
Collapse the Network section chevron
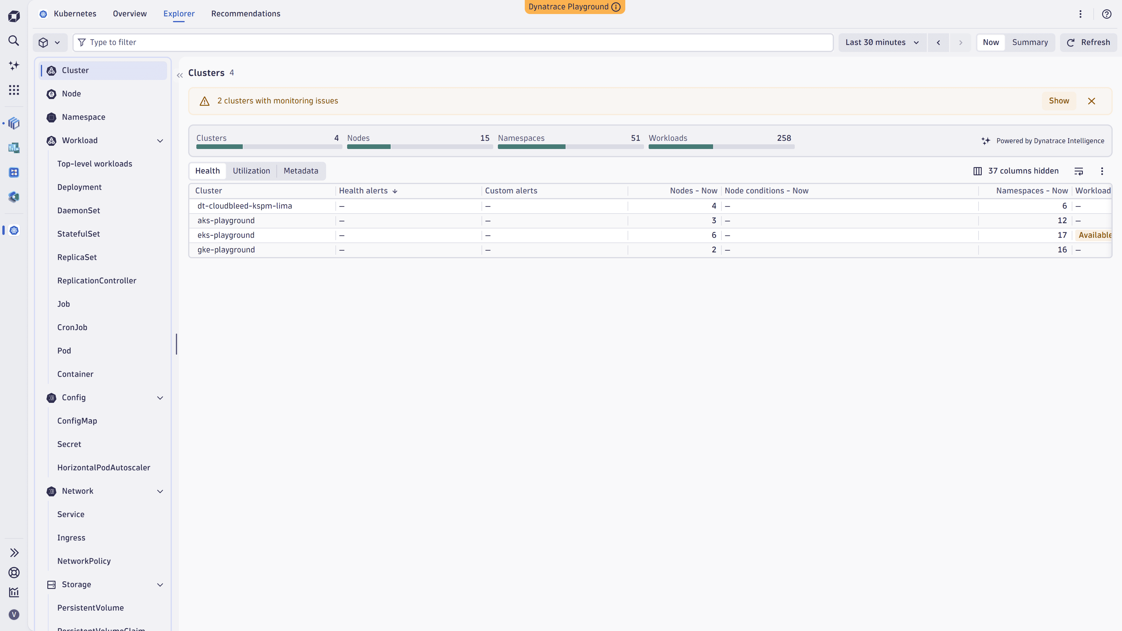coord(160,491)
